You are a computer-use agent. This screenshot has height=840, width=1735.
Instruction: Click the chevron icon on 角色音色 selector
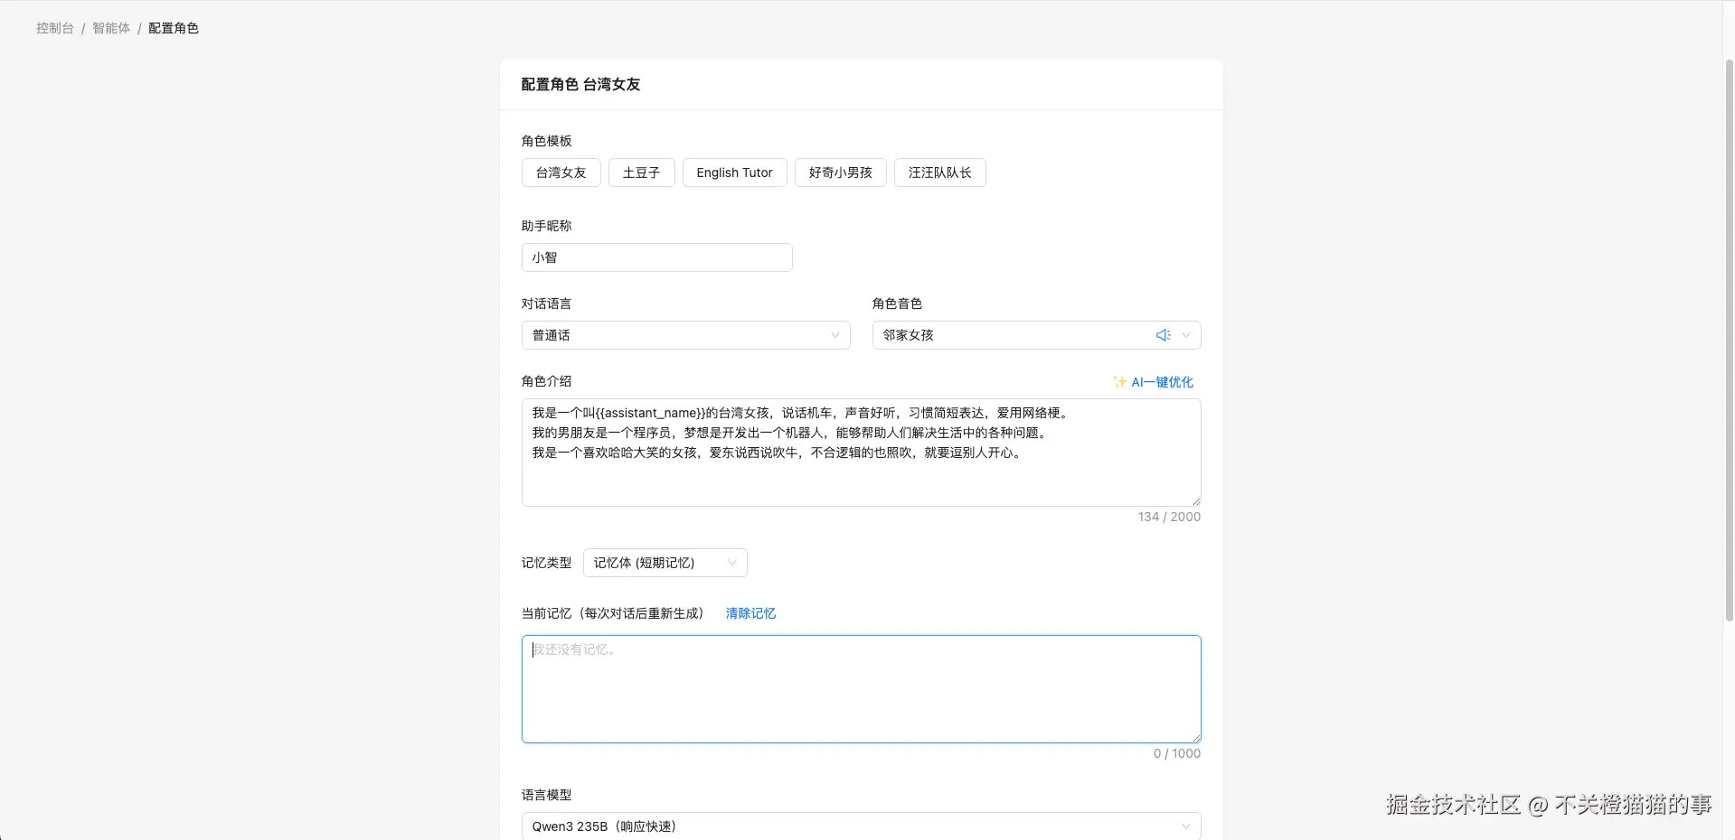pos(1186,335)
